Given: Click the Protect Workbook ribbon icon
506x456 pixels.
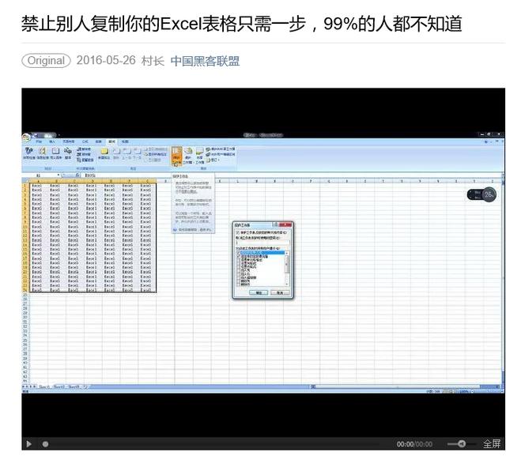Looking at the screenshot, I should click(x=188, y=153).
